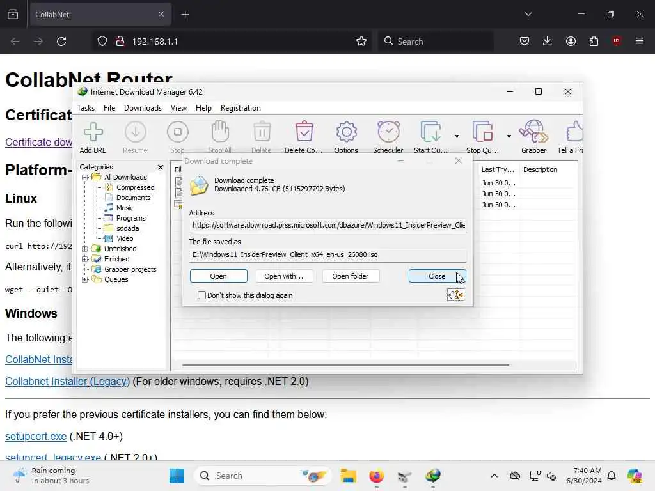655x491 pixels.
Task: Show hidden system tray icons
Action: (494, 476)
